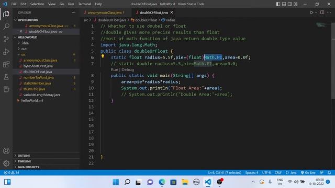Image resolution: width=335 pixels, height=188 pixels.
Task: Change CRLF end of line sequence
Action: (x=278, y=173)
